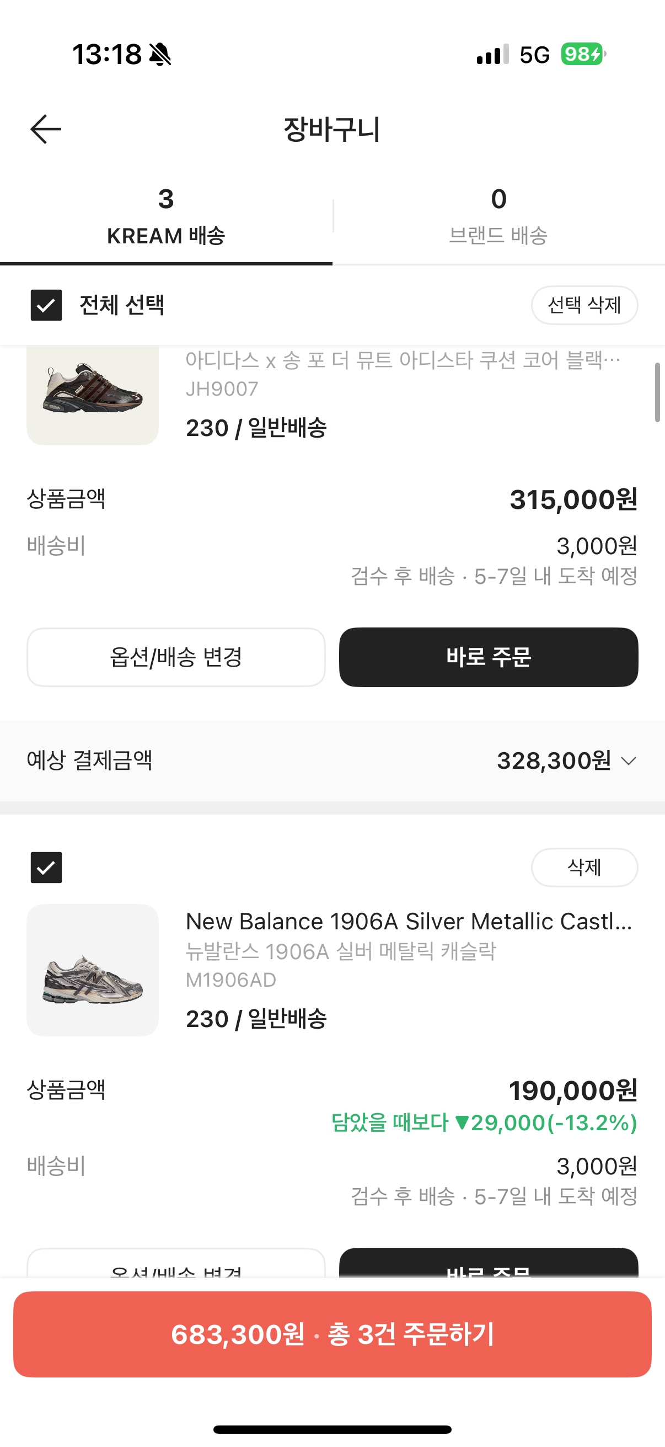Expand the 예상 결제금액 328,300원 chevron

pos(629,760)
